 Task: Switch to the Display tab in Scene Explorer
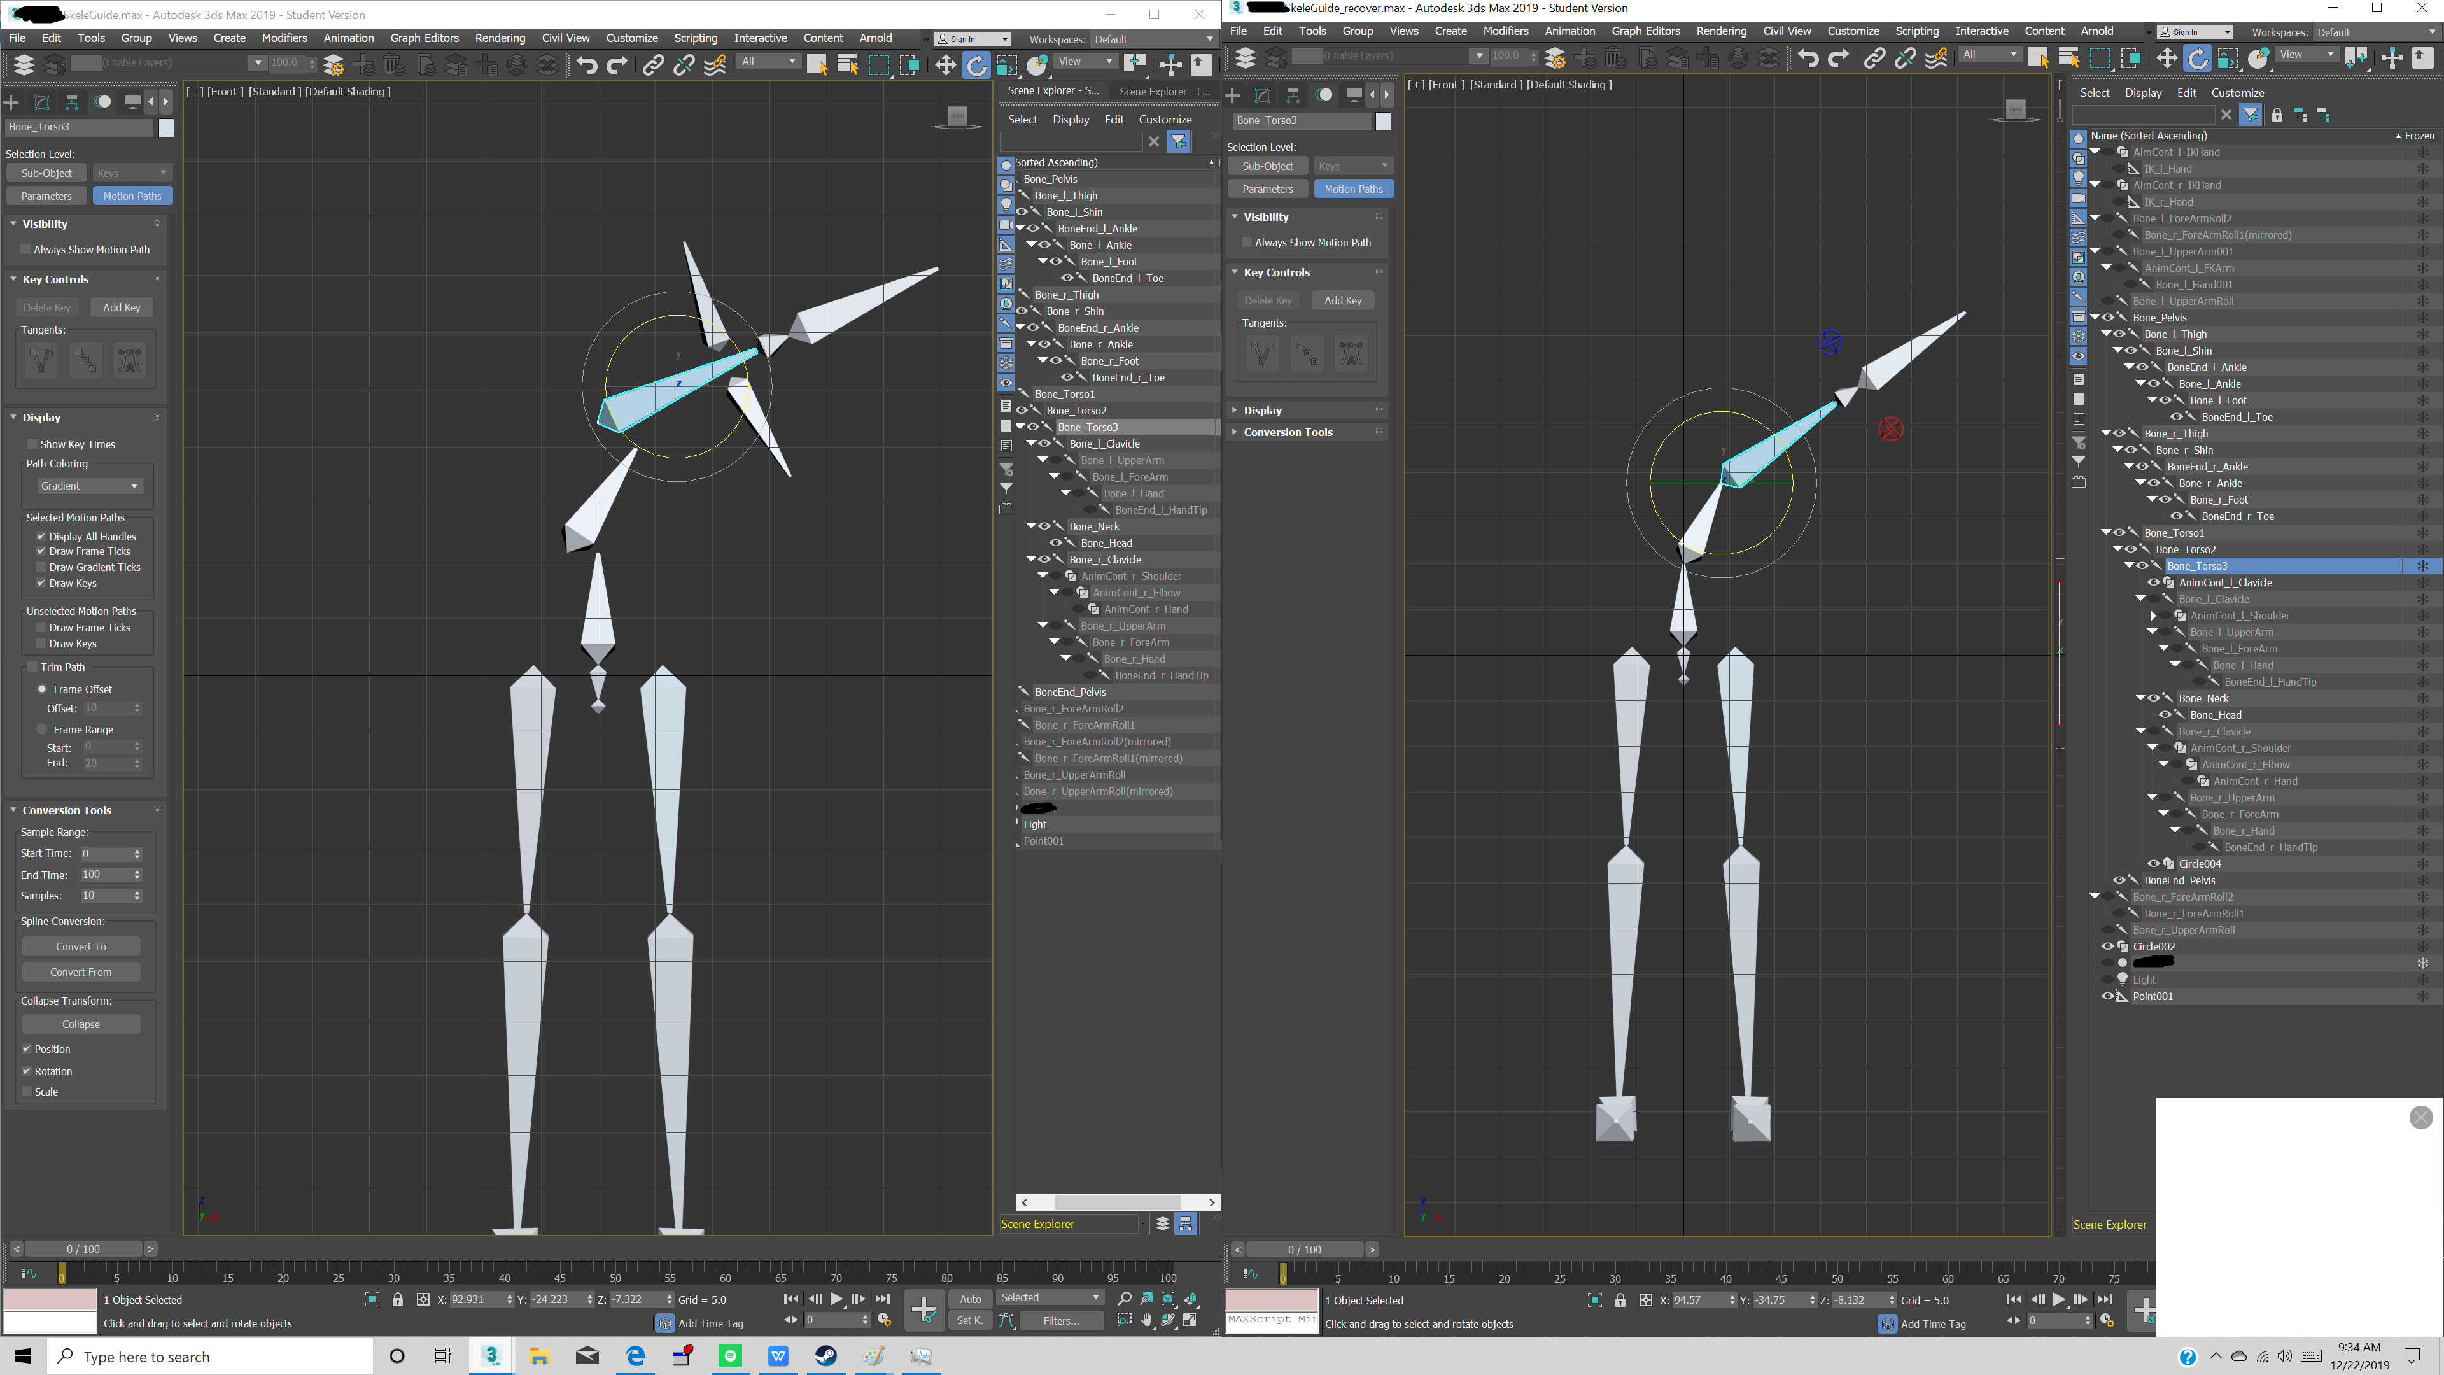(1070, 118)
